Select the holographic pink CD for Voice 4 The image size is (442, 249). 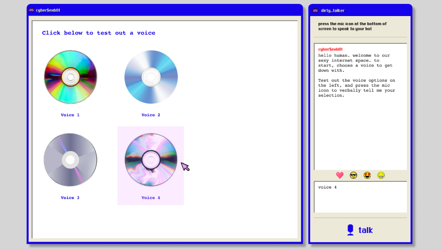click(x=151, y=160)
